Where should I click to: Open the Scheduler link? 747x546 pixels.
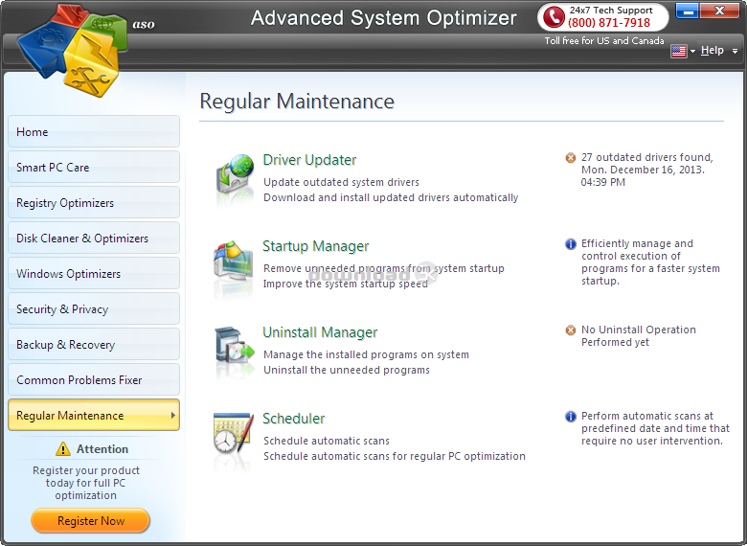pyautogui.click(x=294, y=419)
